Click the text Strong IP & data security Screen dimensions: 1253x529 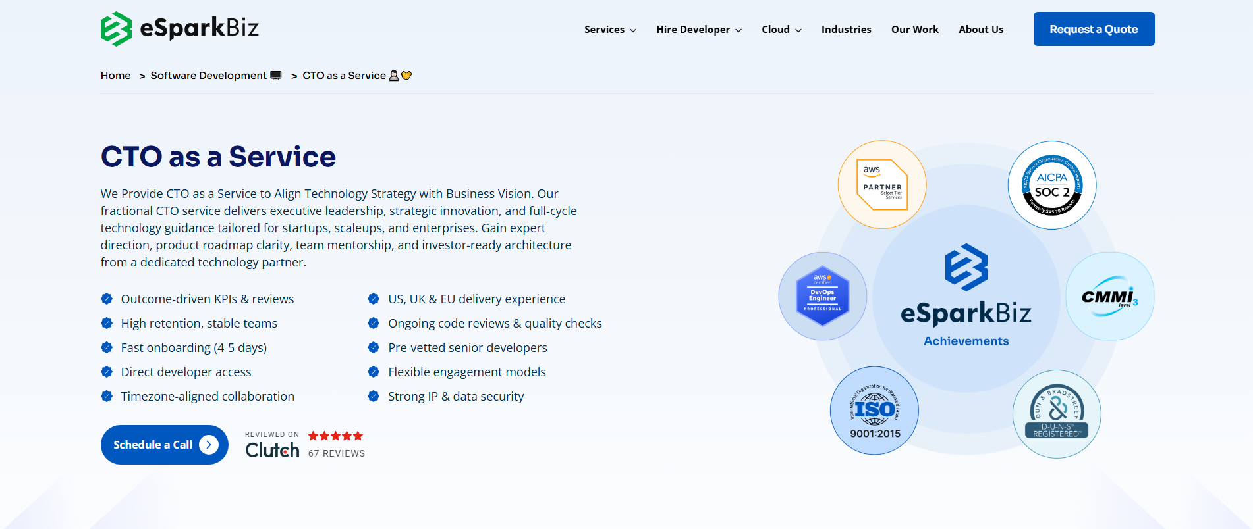[x=456, y=396]
